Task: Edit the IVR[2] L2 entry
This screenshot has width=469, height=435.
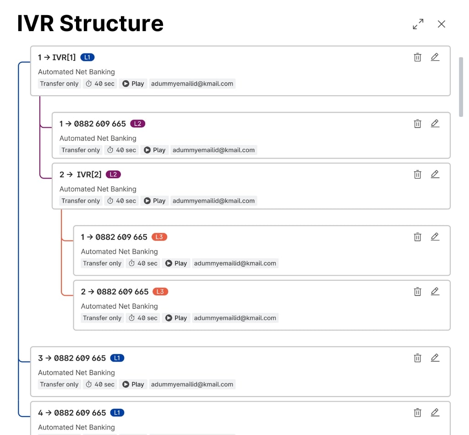Action: 435,174
